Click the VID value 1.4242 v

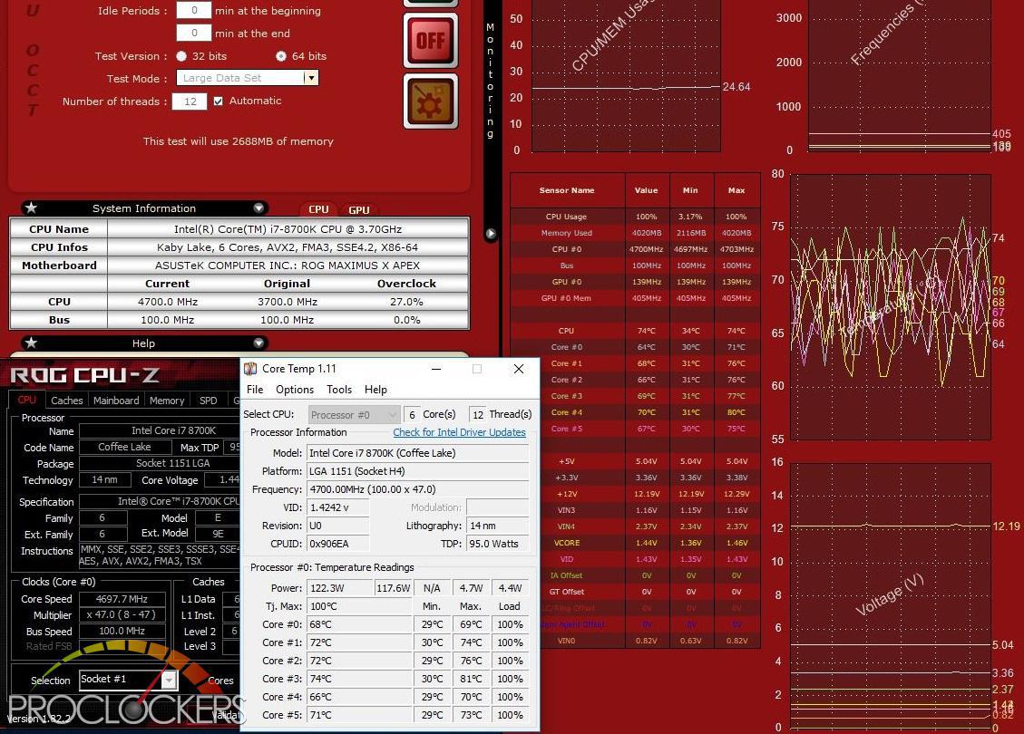[x=337, y=507]
